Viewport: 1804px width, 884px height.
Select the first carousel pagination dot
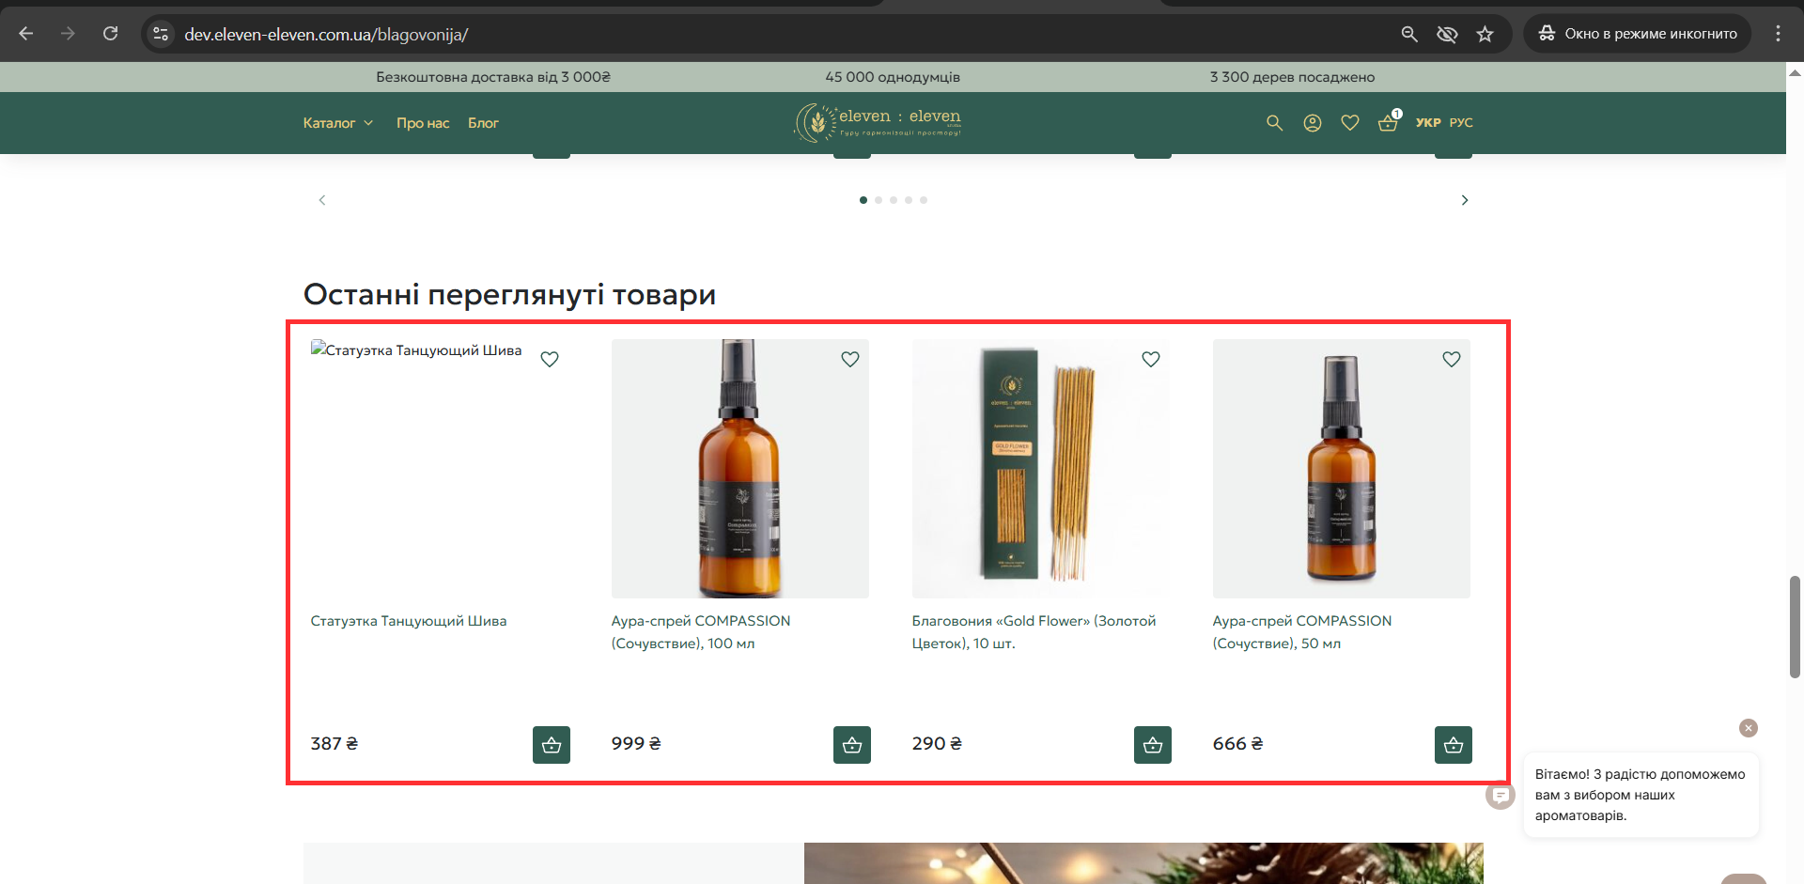pyautogui.click(x=863, y=200)
